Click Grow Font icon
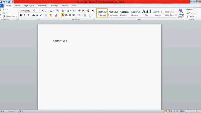Image resolution: width=201 pixels, height=113 pixels. coord(43,11)
